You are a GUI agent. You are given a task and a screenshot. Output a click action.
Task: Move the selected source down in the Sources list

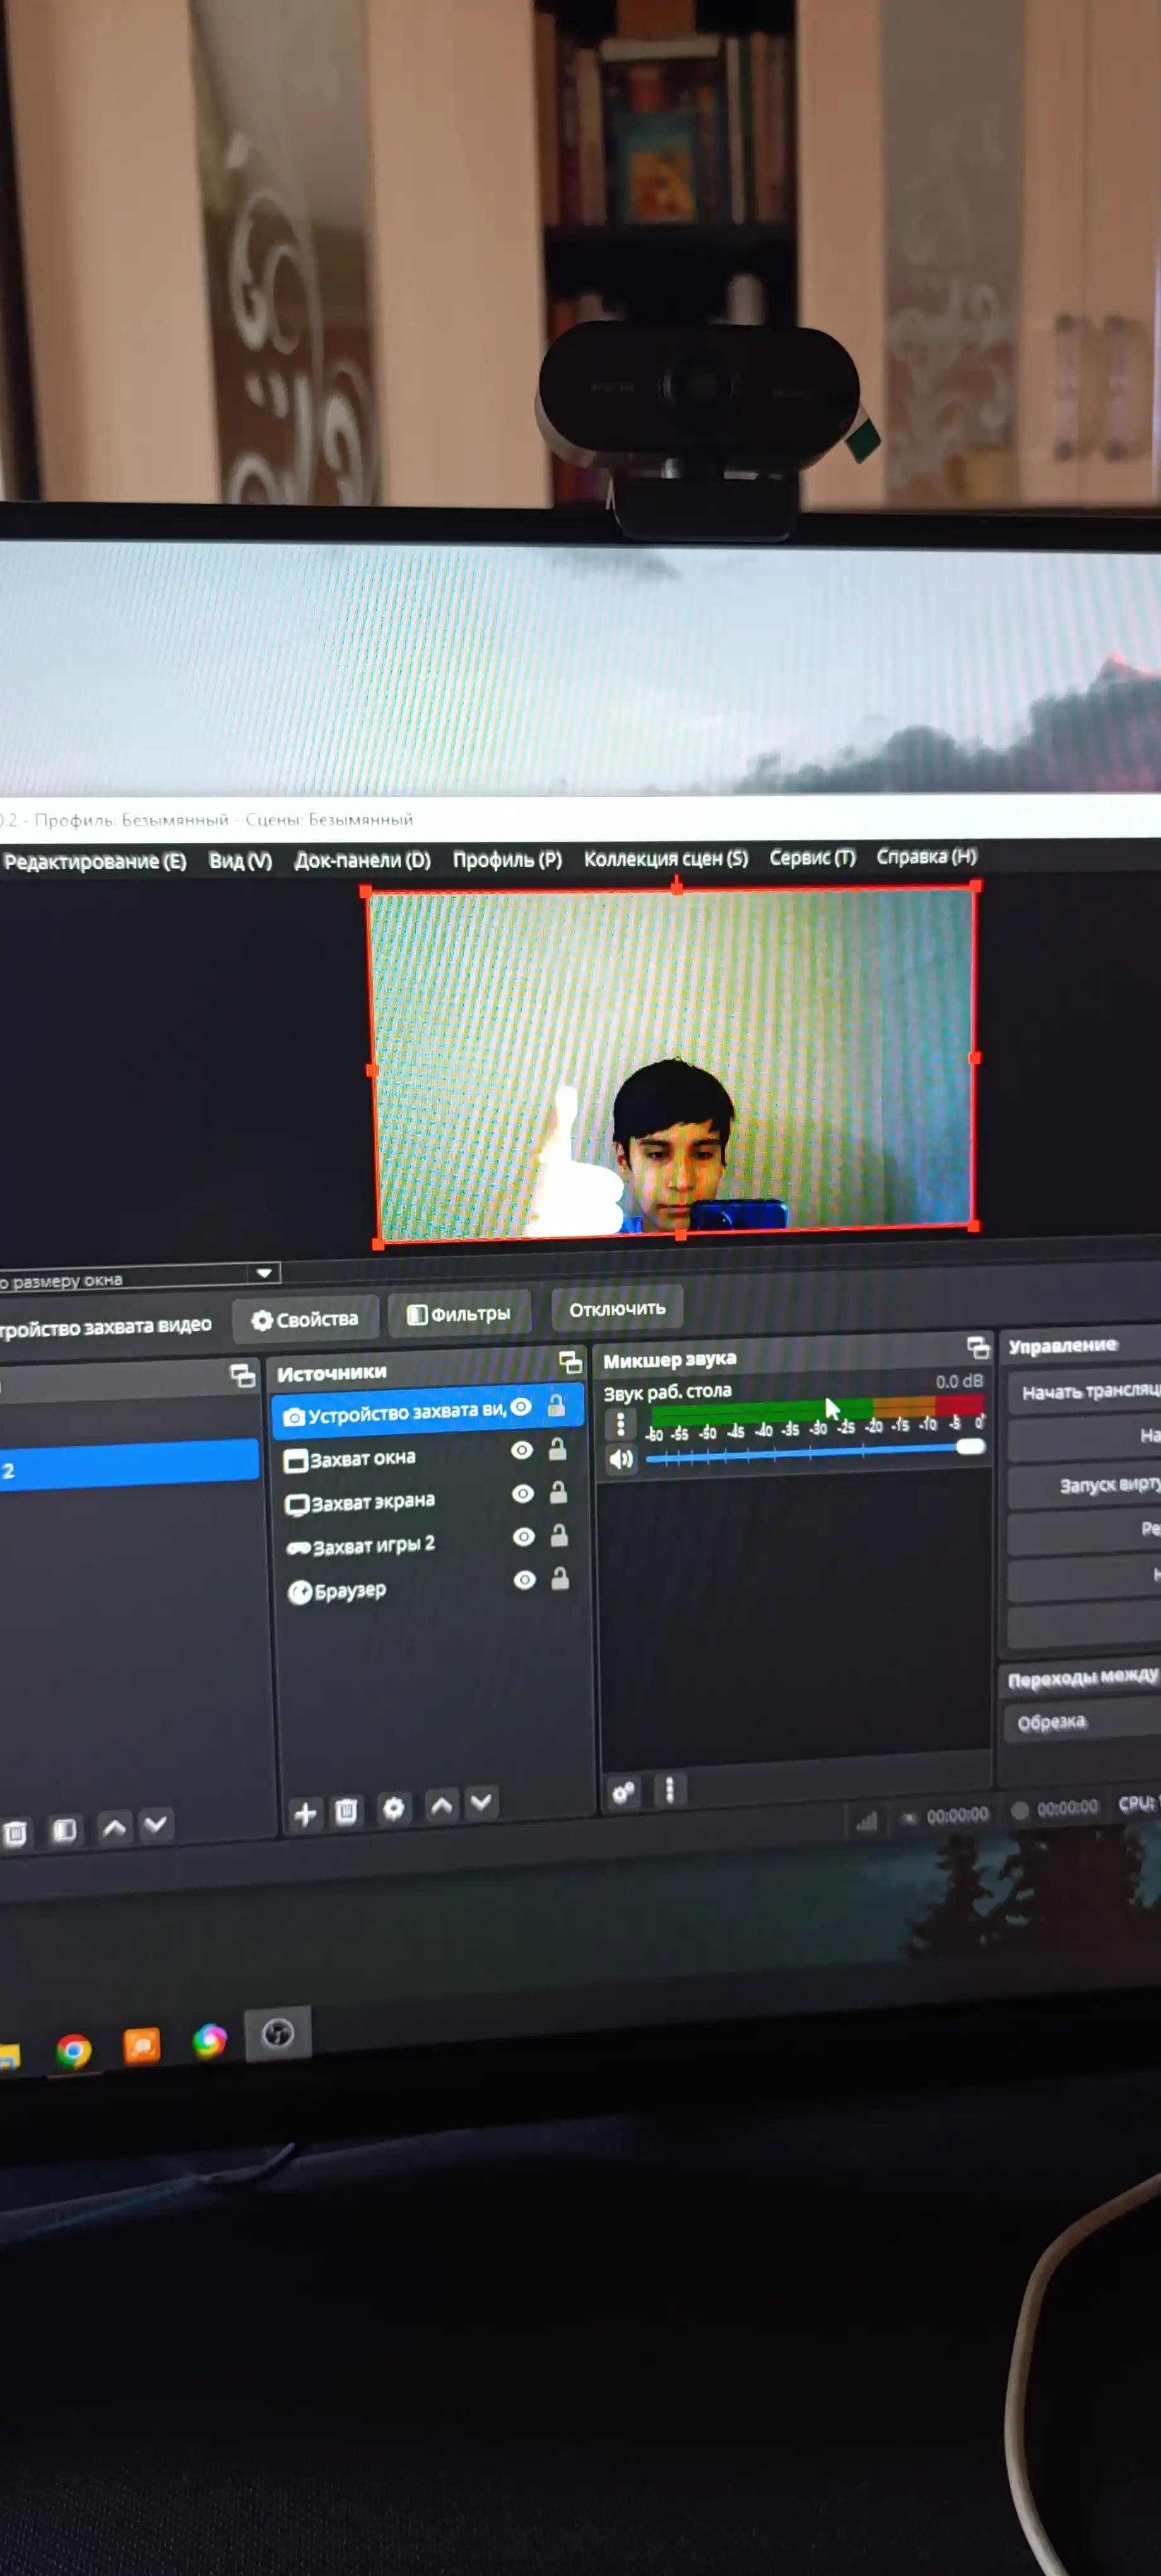coord(481,1803)
